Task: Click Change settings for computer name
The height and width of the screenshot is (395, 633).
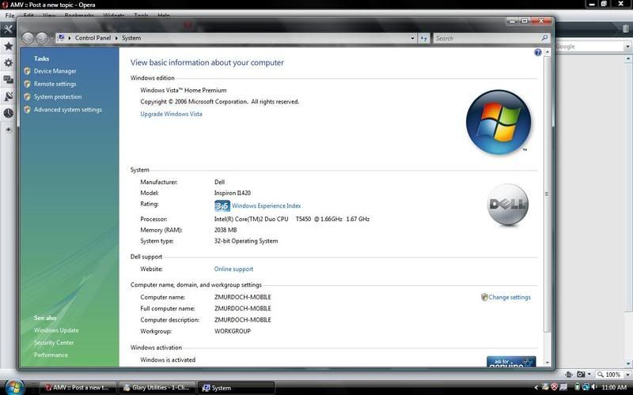Action: pyautogui.click(x=509, y=297)
